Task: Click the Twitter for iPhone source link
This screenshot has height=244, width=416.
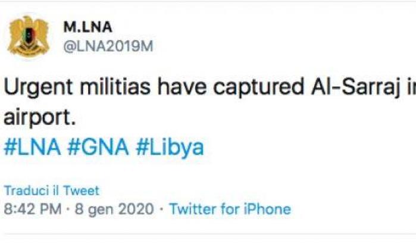Action: 230,209
